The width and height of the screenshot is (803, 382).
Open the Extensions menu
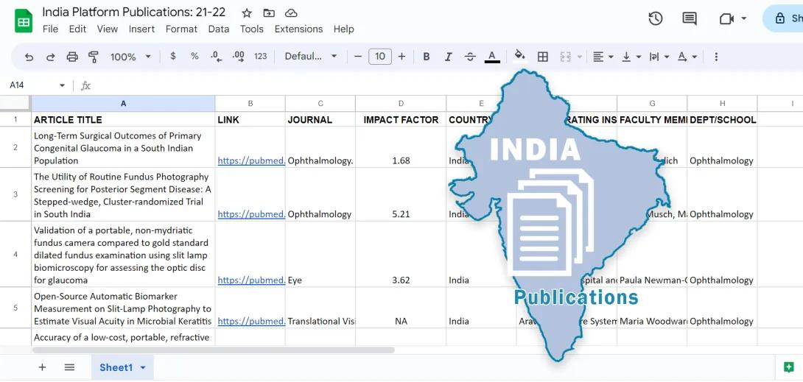(298, 29)
